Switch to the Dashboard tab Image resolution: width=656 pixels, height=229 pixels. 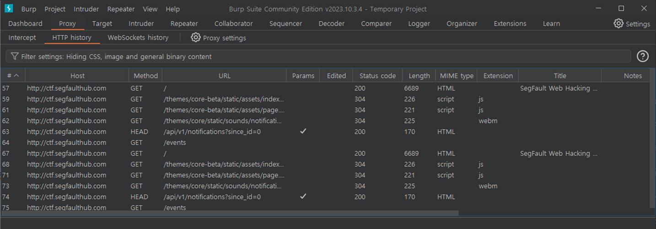(x=25, y=24)
